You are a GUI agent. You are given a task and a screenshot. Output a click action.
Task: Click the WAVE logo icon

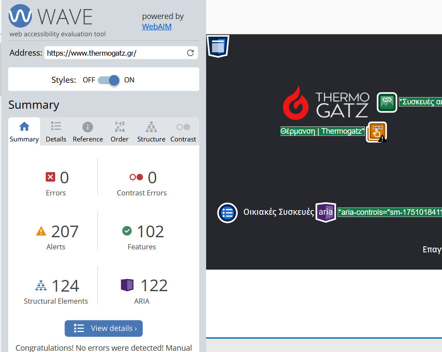coord(20,16)
